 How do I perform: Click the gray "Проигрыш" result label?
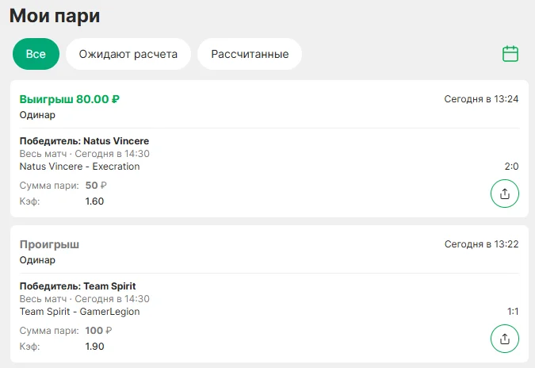point(49,244)
